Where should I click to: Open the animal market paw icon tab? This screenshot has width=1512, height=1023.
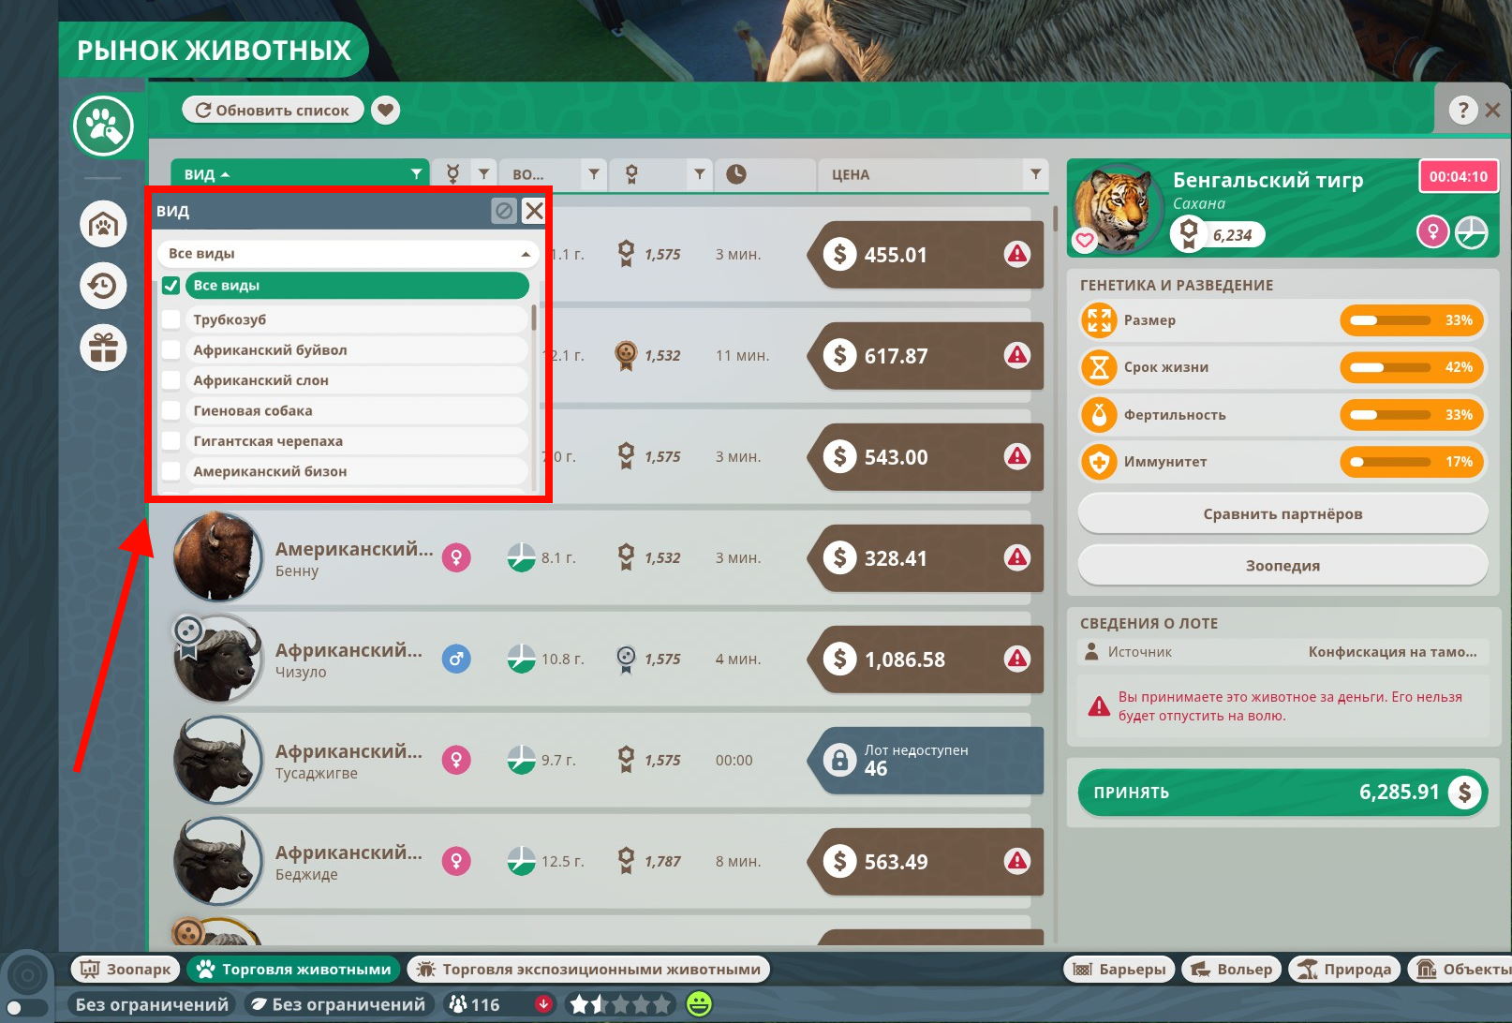pyautogui.click(x=104, y=126)
